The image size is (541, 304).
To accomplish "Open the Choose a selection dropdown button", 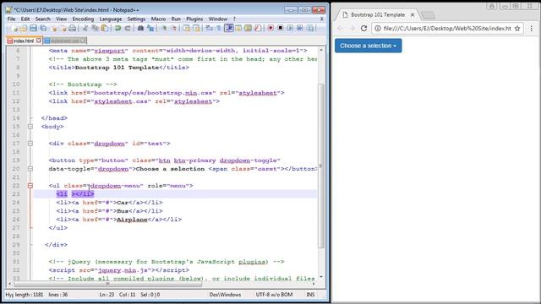I will point(369,46).
